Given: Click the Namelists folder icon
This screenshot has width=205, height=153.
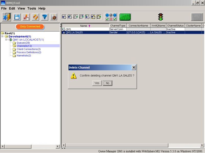Looking at the screenshot, I should click(14, 56).
